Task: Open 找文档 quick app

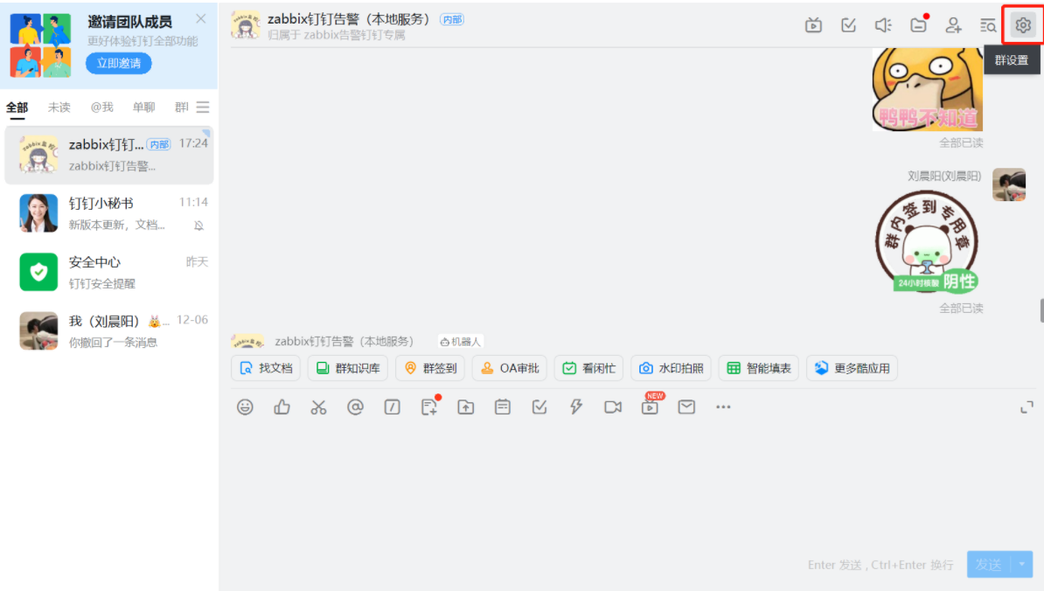Action: (x=266, y=368)
